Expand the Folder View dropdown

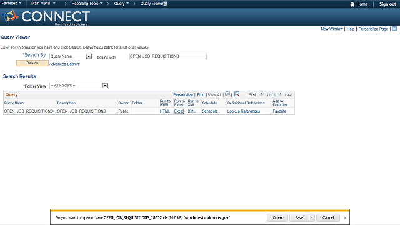105,86
